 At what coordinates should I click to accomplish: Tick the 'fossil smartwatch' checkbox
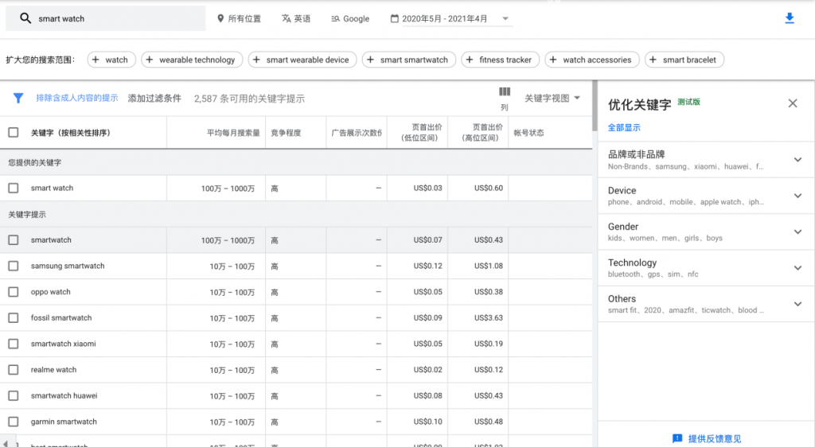tap(14, 317)
